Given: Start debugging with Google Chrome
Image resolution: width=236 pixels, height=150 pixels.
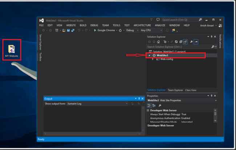Looking at the screenshot, I should pyautogui.click(x=104, y=30).
